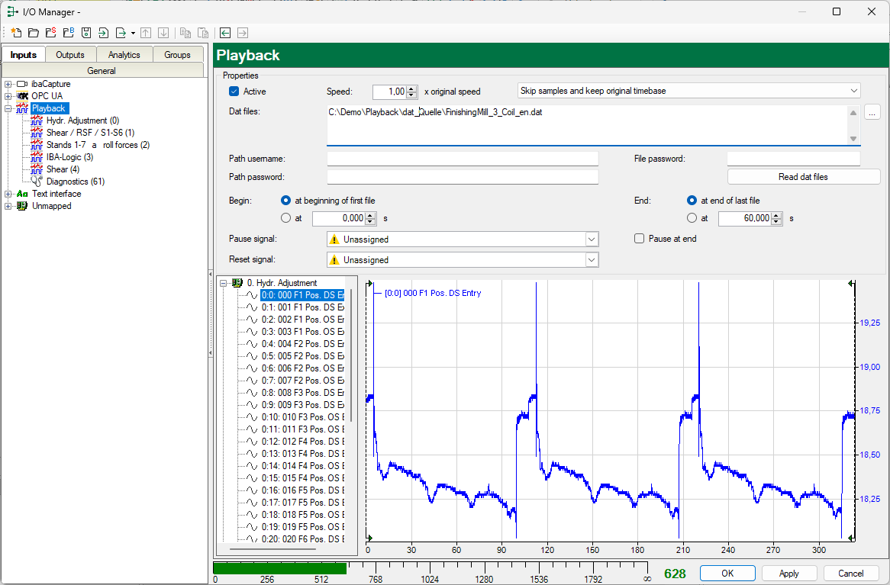Select End 'at end of last file' radio
Viewport: 890px width, 585px height.
tap(692, 201)
